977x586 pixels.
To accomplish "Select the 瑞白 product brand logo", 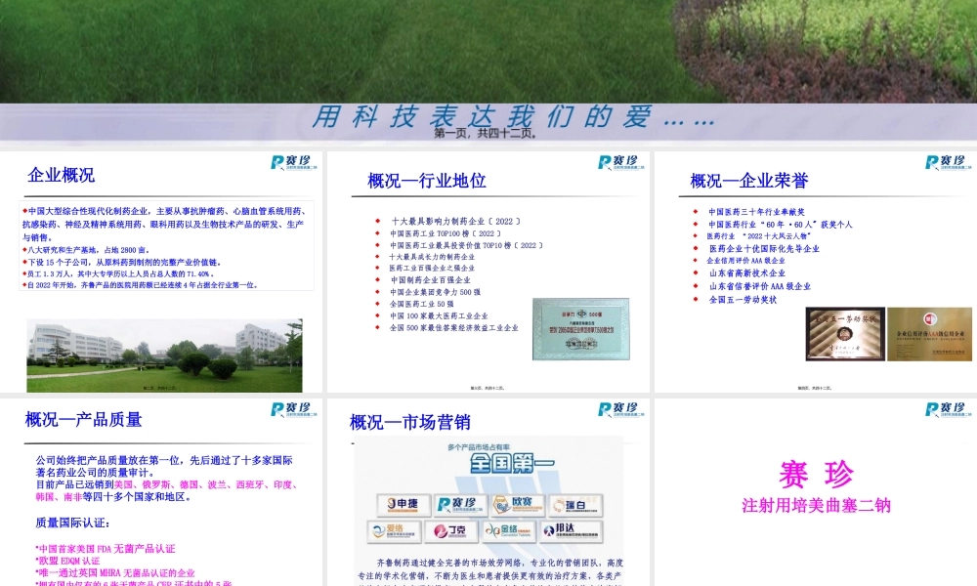I will pos(574,505).
